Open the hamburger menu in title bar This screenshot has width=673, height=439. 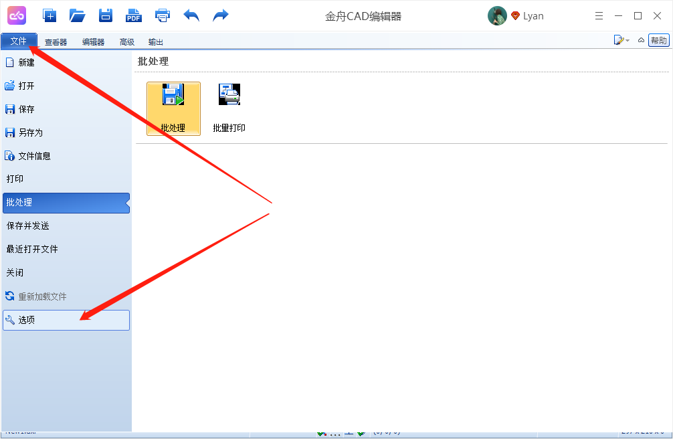(x=599, y=16)
